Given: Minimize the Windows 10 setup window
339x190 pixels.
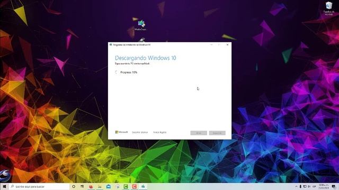Looking at the screenshot, I should point(211,44).
